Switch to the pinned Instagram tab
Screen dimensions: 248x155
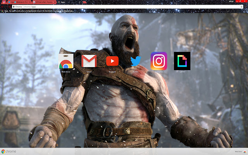(x=4, y=2)
